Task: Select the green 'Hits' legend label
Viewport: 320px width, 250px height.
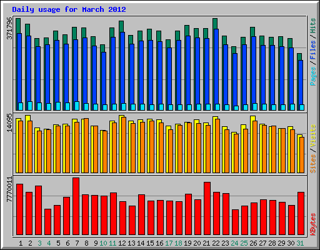Action: [x=313, y=26]
